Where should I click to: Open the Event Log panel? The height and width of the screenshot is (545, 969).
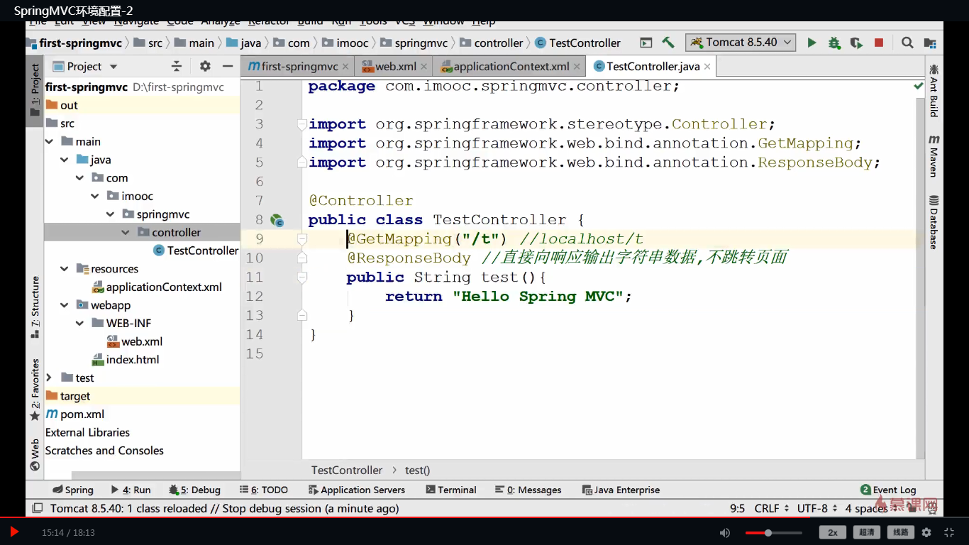(887, 490)
